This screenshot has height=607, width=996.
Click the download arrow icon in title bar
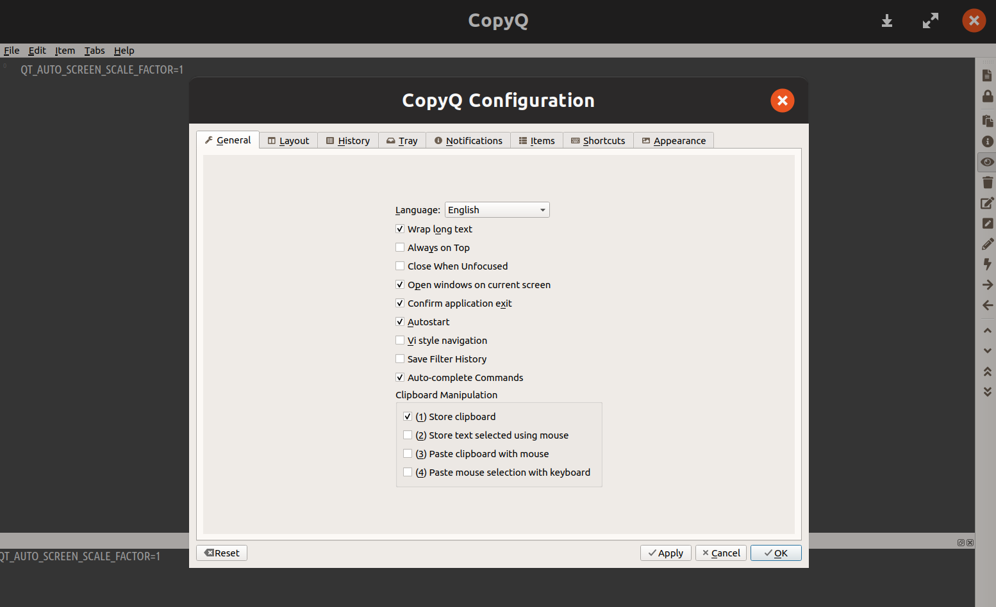point(886,21)
